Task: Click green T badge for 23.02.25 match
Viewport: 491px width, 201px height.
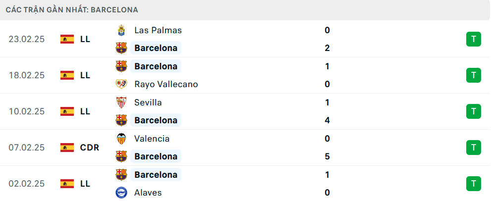Action: pos(474,39)
